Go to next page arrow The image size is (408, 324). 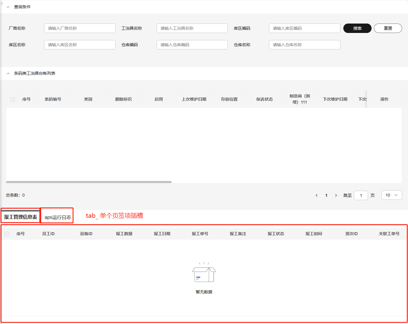(336, 195)
